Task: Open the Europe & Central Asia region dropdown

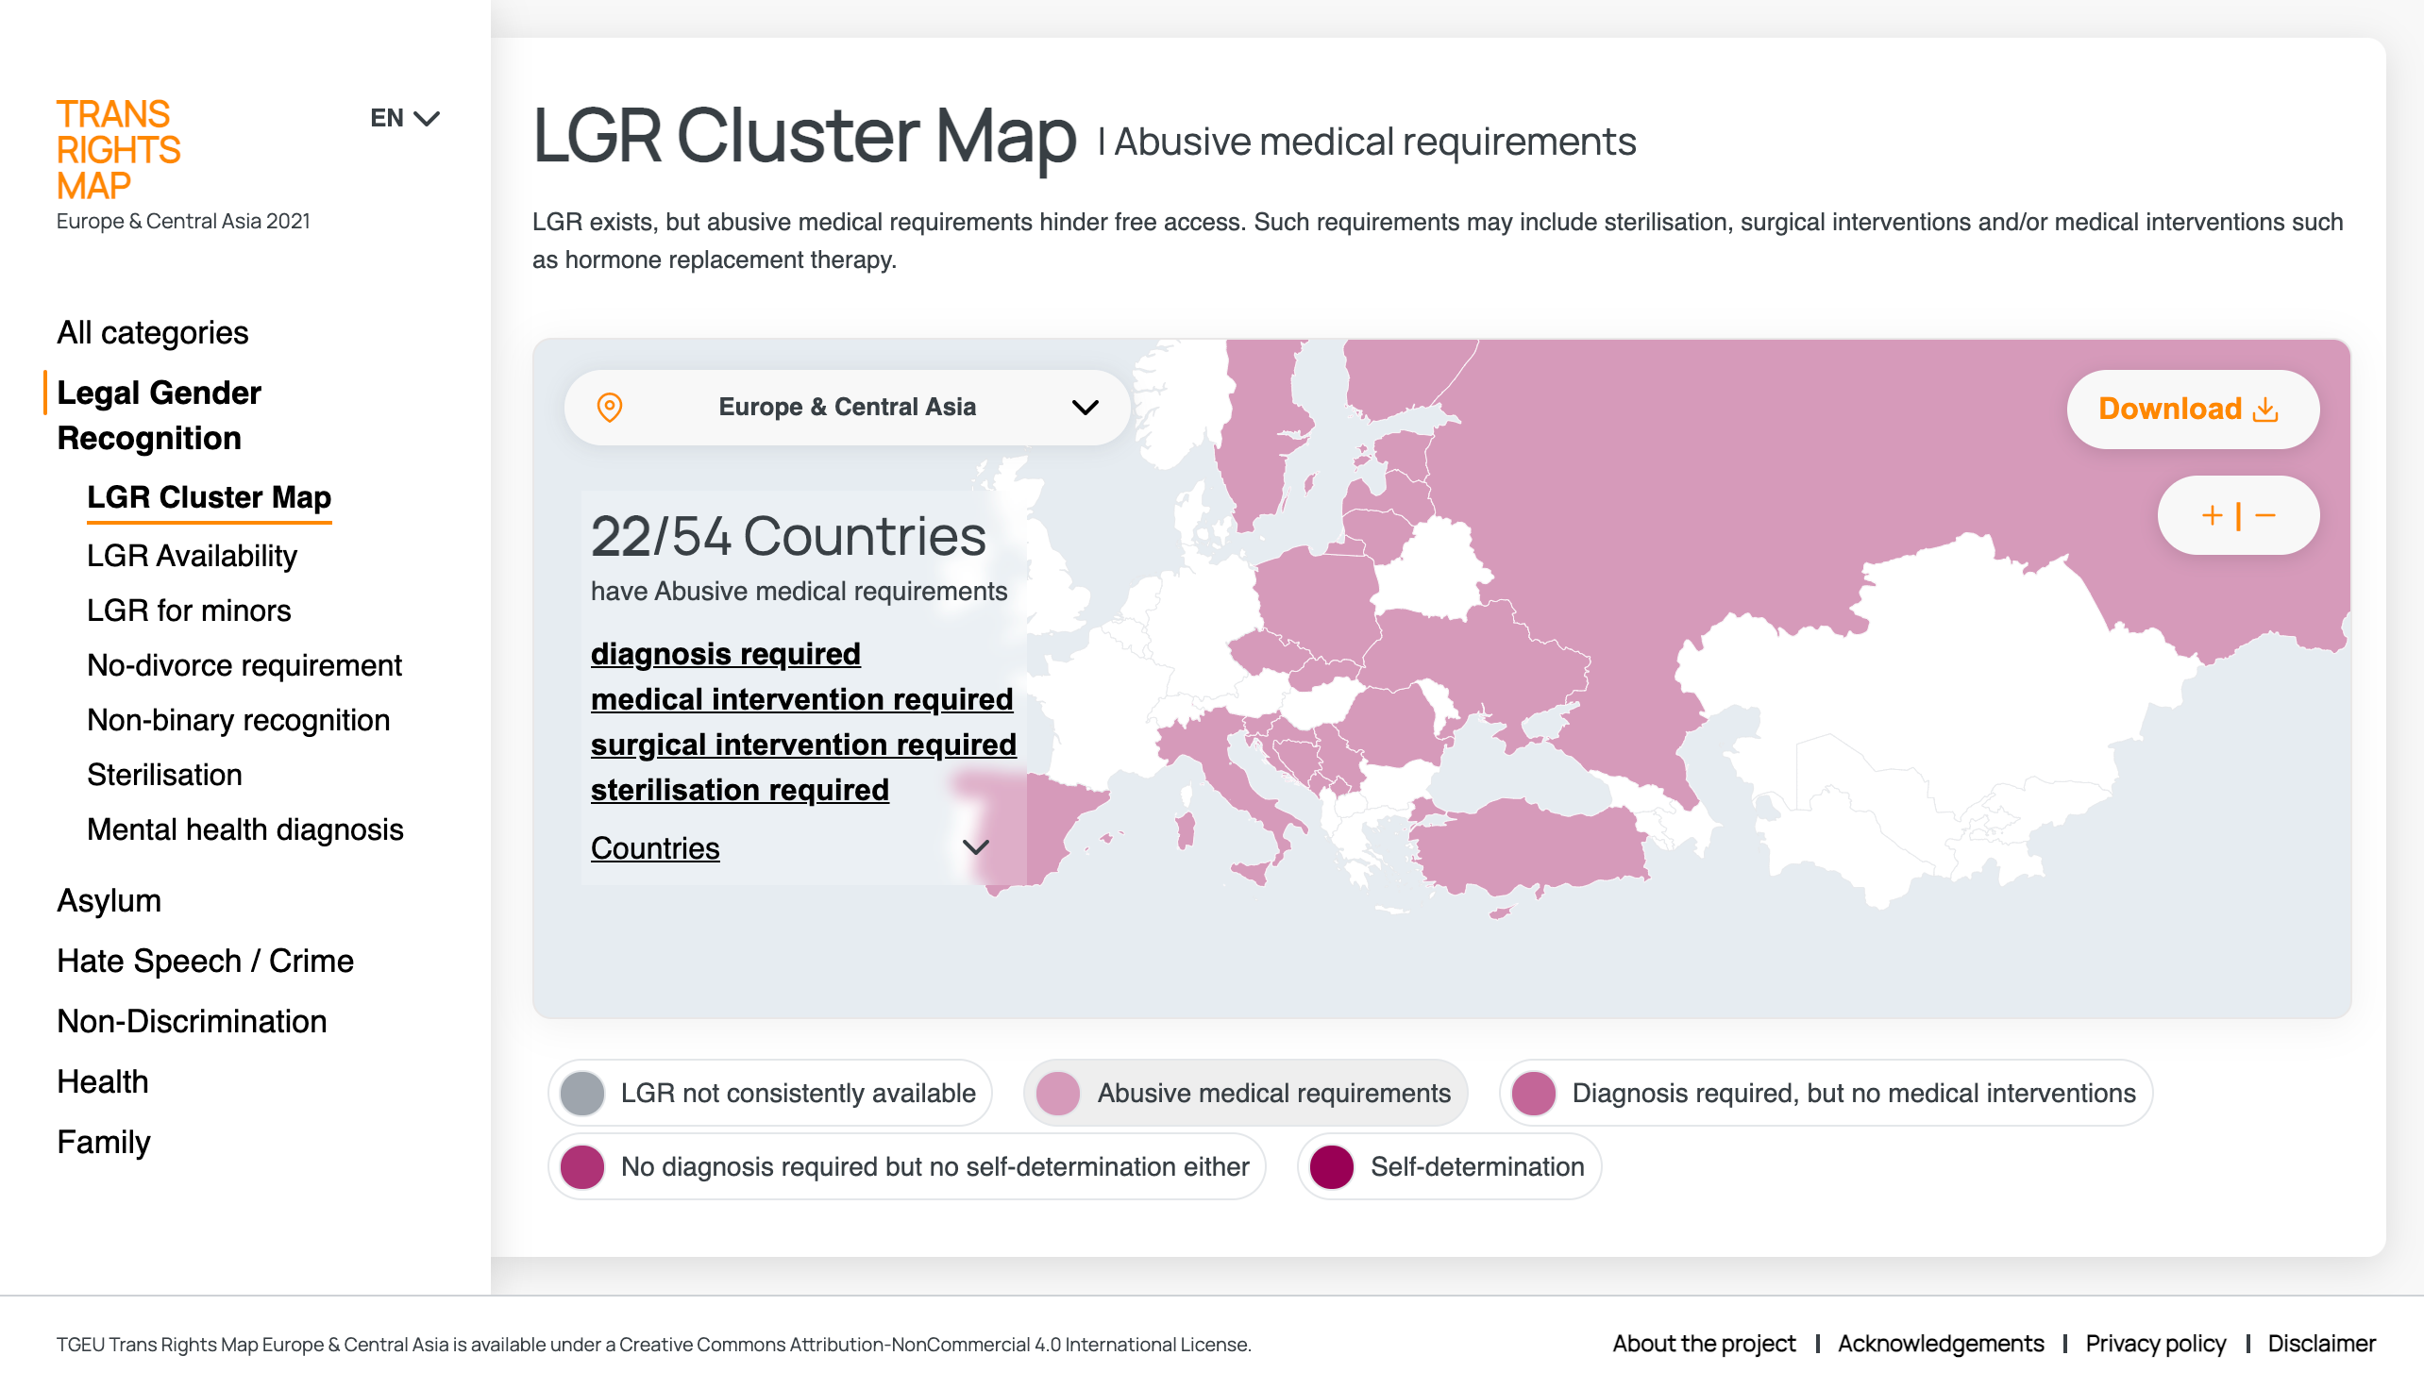Action: point(847,408)
